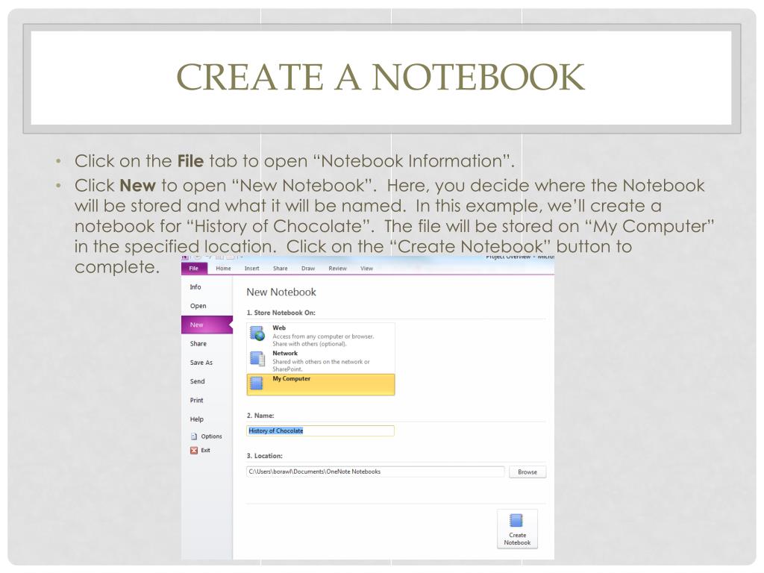
Task: Click the Network notebook icon
Action: [257, 359]
